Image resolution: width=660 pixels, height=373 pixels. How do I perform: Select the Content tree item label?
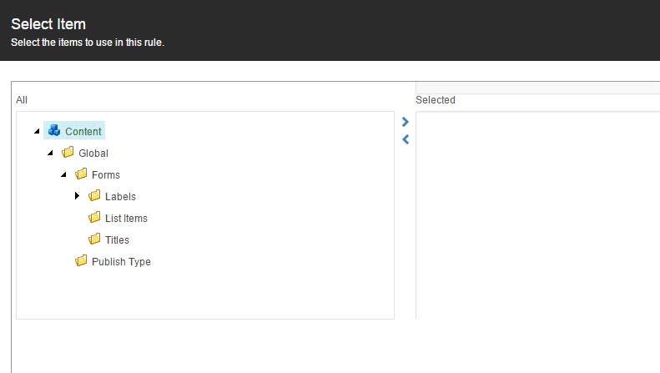coord(83,131)
